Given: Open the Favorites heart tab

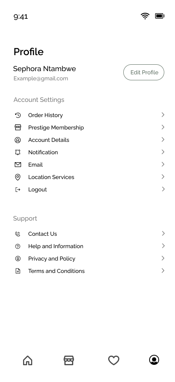Looking at the screenshot, I should (x=114, y=360).
